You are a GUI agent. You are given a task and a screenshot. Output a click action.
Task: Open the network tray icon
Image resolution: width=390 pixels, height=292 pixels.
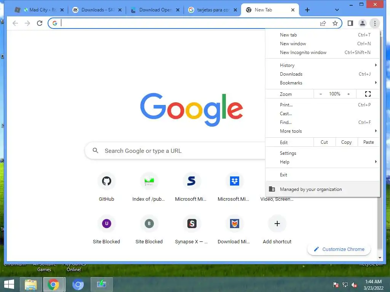(345, 285)
